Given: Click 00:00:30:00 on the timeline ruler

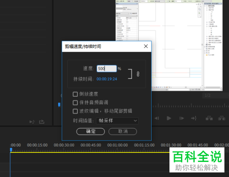Looking at the screenshot, I should pos(64,145).
